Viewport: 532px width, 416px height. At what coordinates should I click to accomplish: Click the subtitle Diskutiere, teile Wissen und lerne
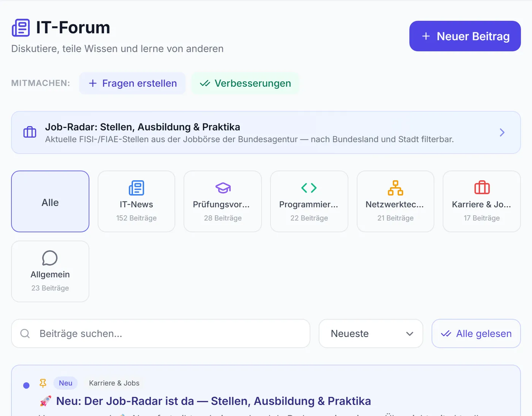(117, 49)
